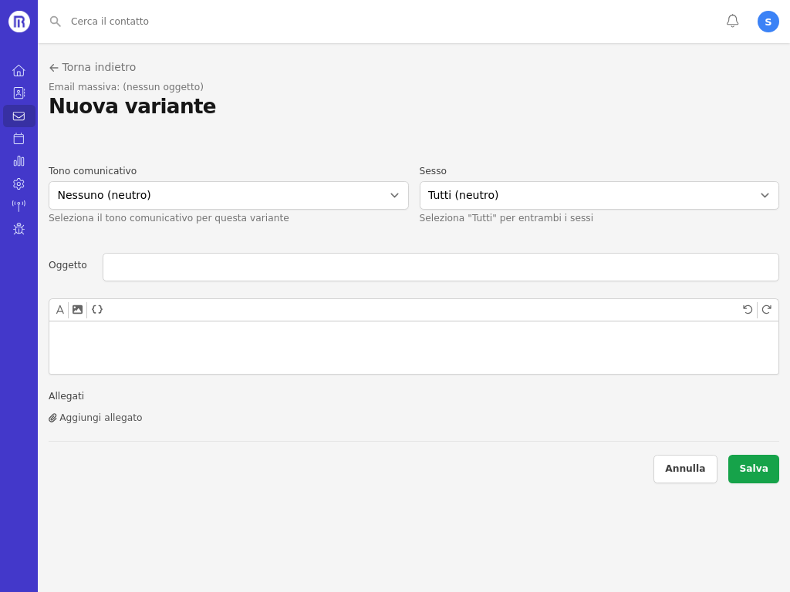Focus the Oggetto input field

pyautogui.click(x=441, y=267)
